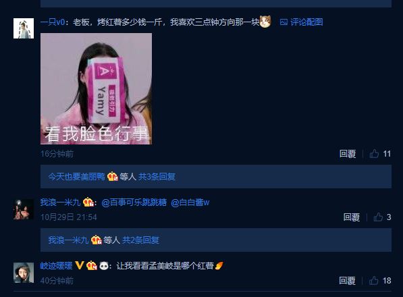This screenshot has height=297, width=403.
Task: Open the mention @白白酱w
Action: click(190, 202)
